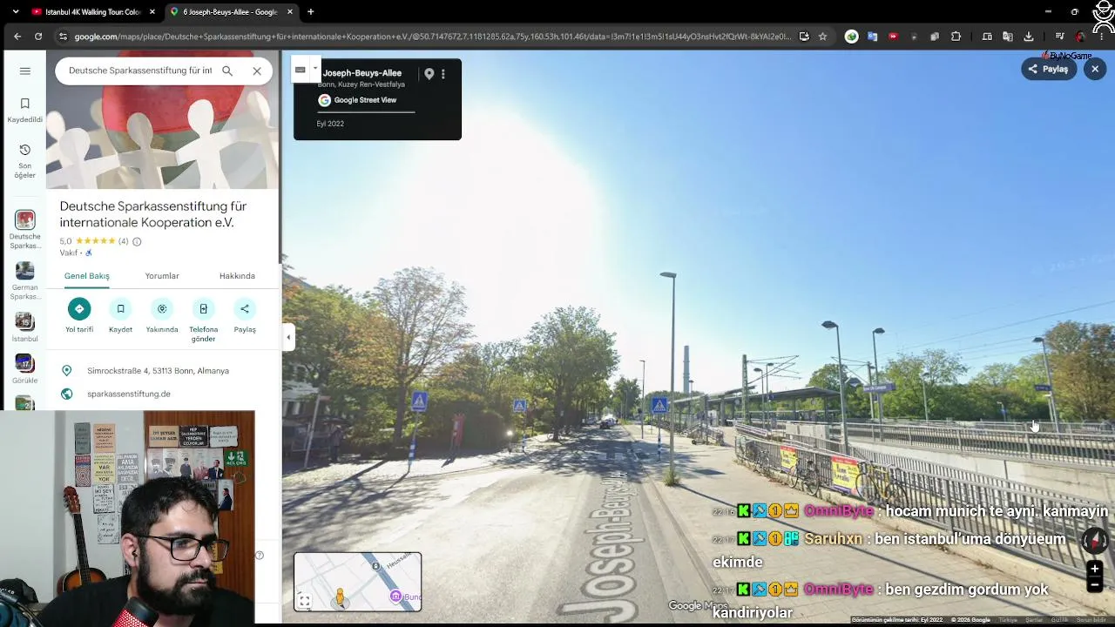Switch to the Hakkında tab
Screen dimensions: 1115x627
pos(237,276)
